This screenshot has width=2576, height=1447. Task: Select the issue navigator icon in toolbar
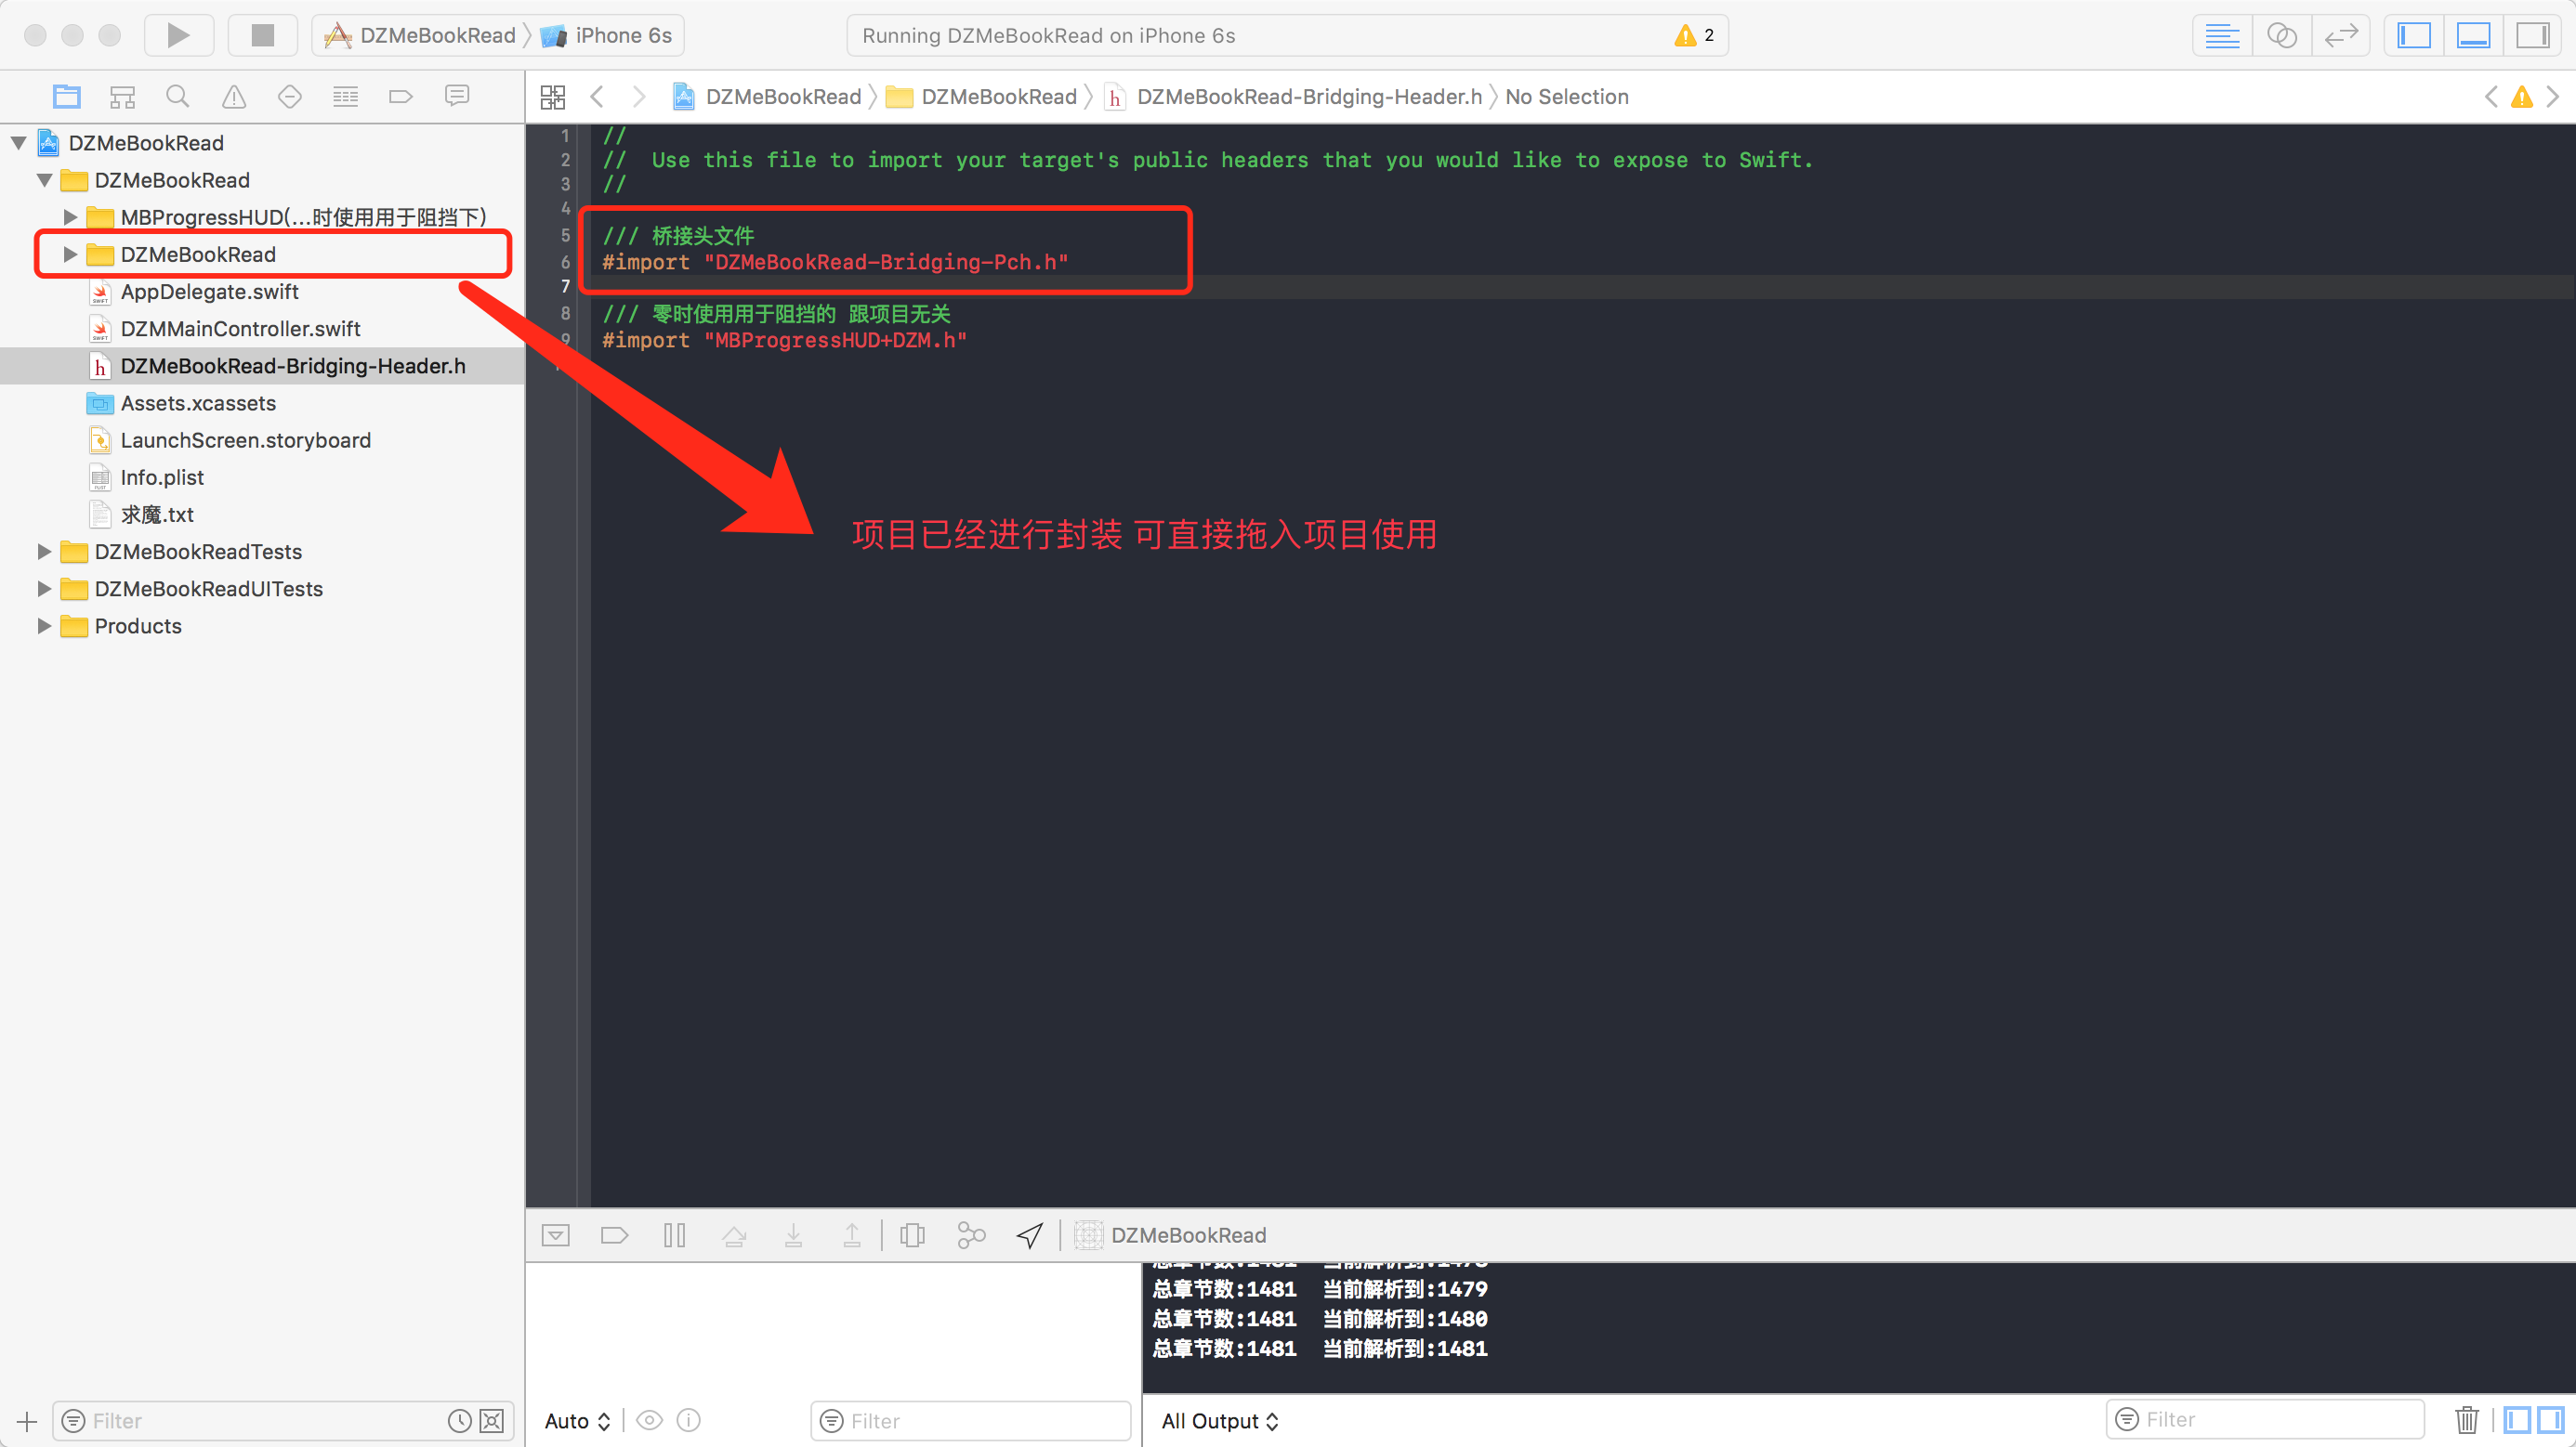pos(230,98)
